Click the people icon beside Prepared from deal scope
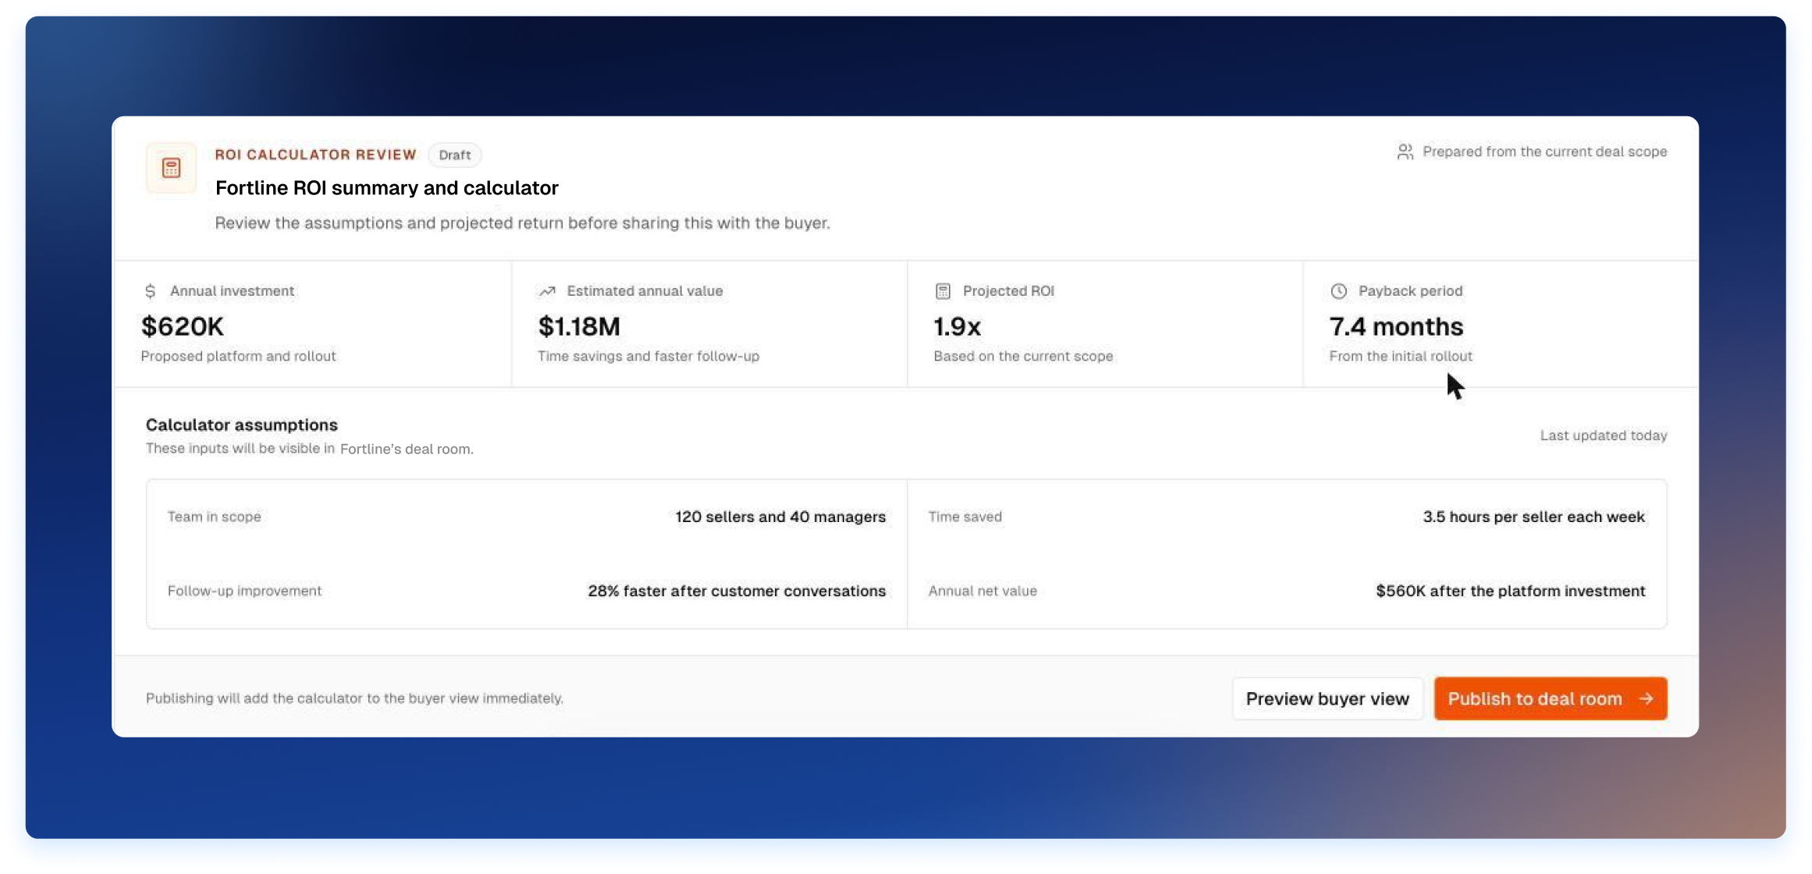 [x=1405, y=152]
